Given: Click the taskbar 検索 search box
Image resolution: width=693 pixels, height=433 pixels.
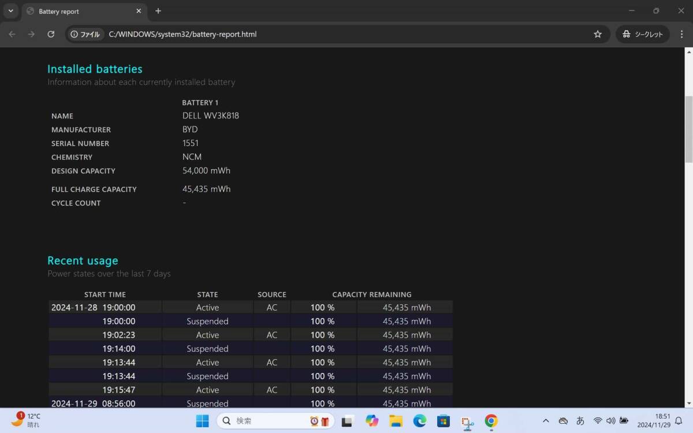Looking at the screenshot, I should click(x=276, y=421).
